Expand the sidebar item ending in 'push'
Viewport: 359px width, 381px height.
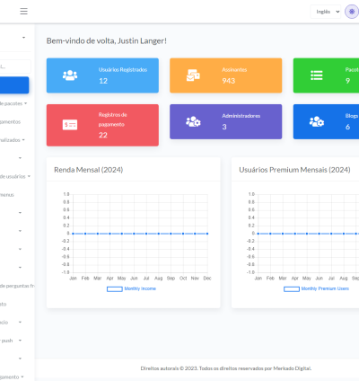[x=12, y=341]
